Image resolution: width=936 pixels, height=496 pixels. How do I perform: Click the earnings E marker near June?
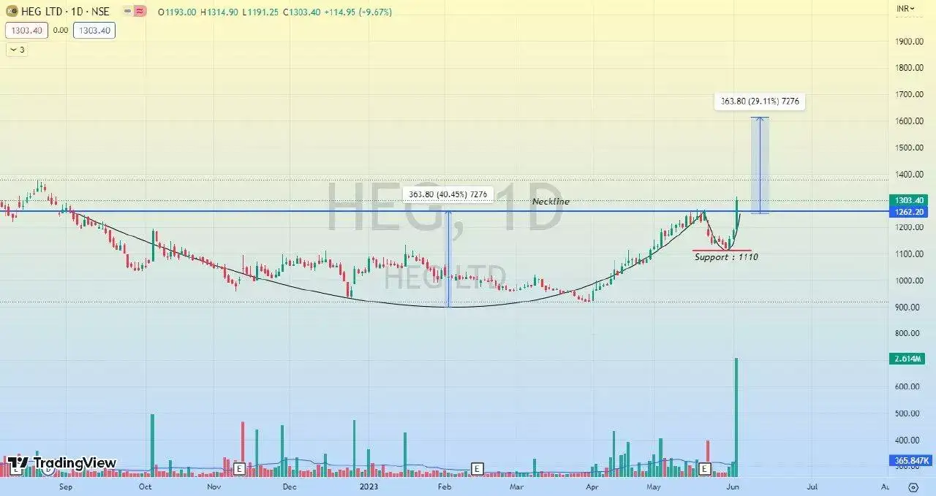[704, 468]
